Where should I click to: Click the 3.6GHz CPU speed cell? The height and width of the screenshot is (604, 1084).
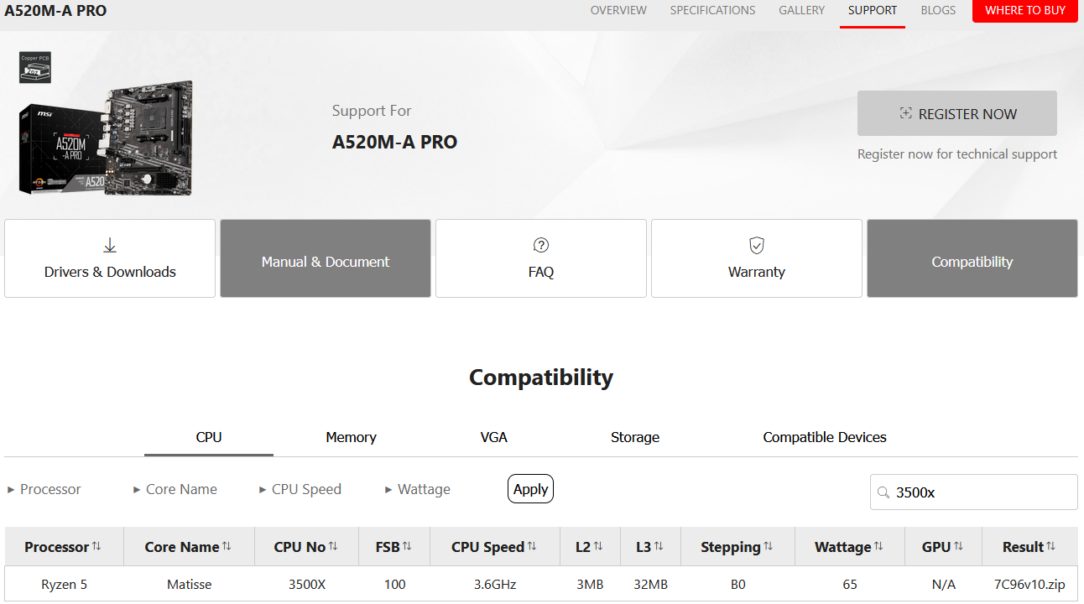coord(495,584)
